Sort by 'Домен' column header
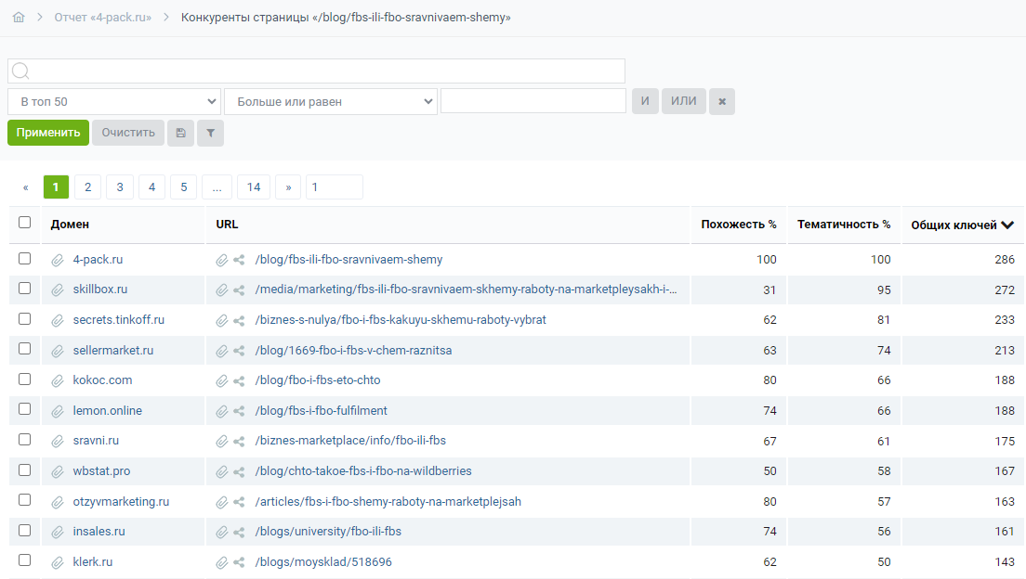 [x=70, y=225]
